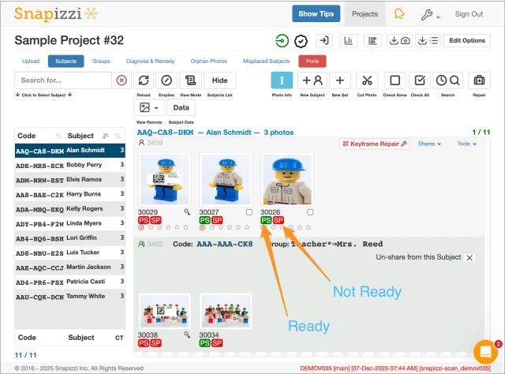Image resolution: width=505 pixels, height=374 pixels.
Task: Click the New Subject icon
Action: tap(312, 80)
